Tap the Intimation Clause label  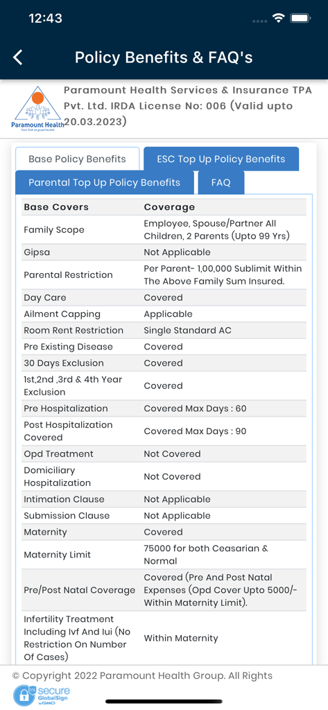coord(64,499)
